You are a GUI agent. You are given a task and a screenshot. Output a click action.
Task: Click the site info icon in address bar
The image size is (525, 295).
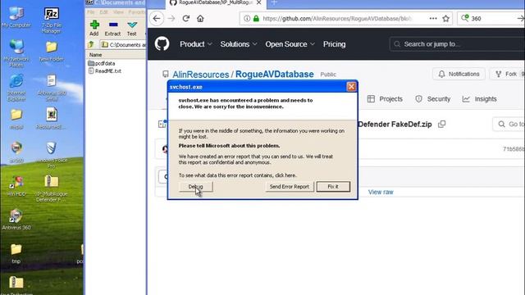pyautogui.click(x=247, y=18)
